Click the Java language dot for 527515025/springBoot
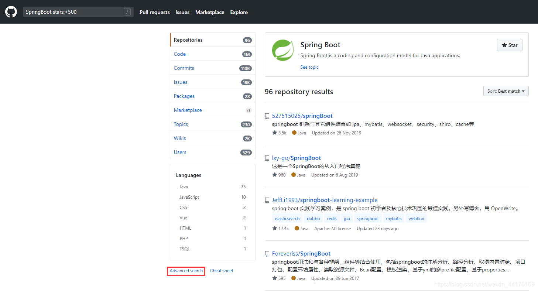538x291 pixels. point(294,133)
